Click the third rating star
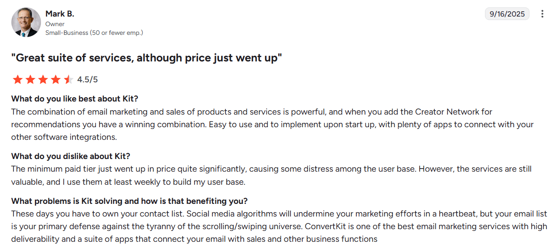The height and width of the screenshot is (247, 560). pos(43,79)
